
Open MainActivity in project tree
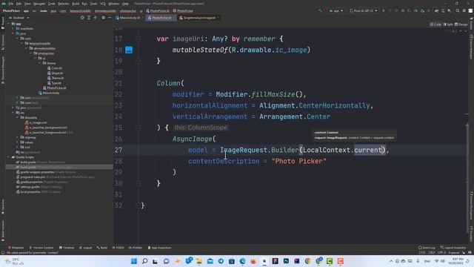click(x=49, y=93)
